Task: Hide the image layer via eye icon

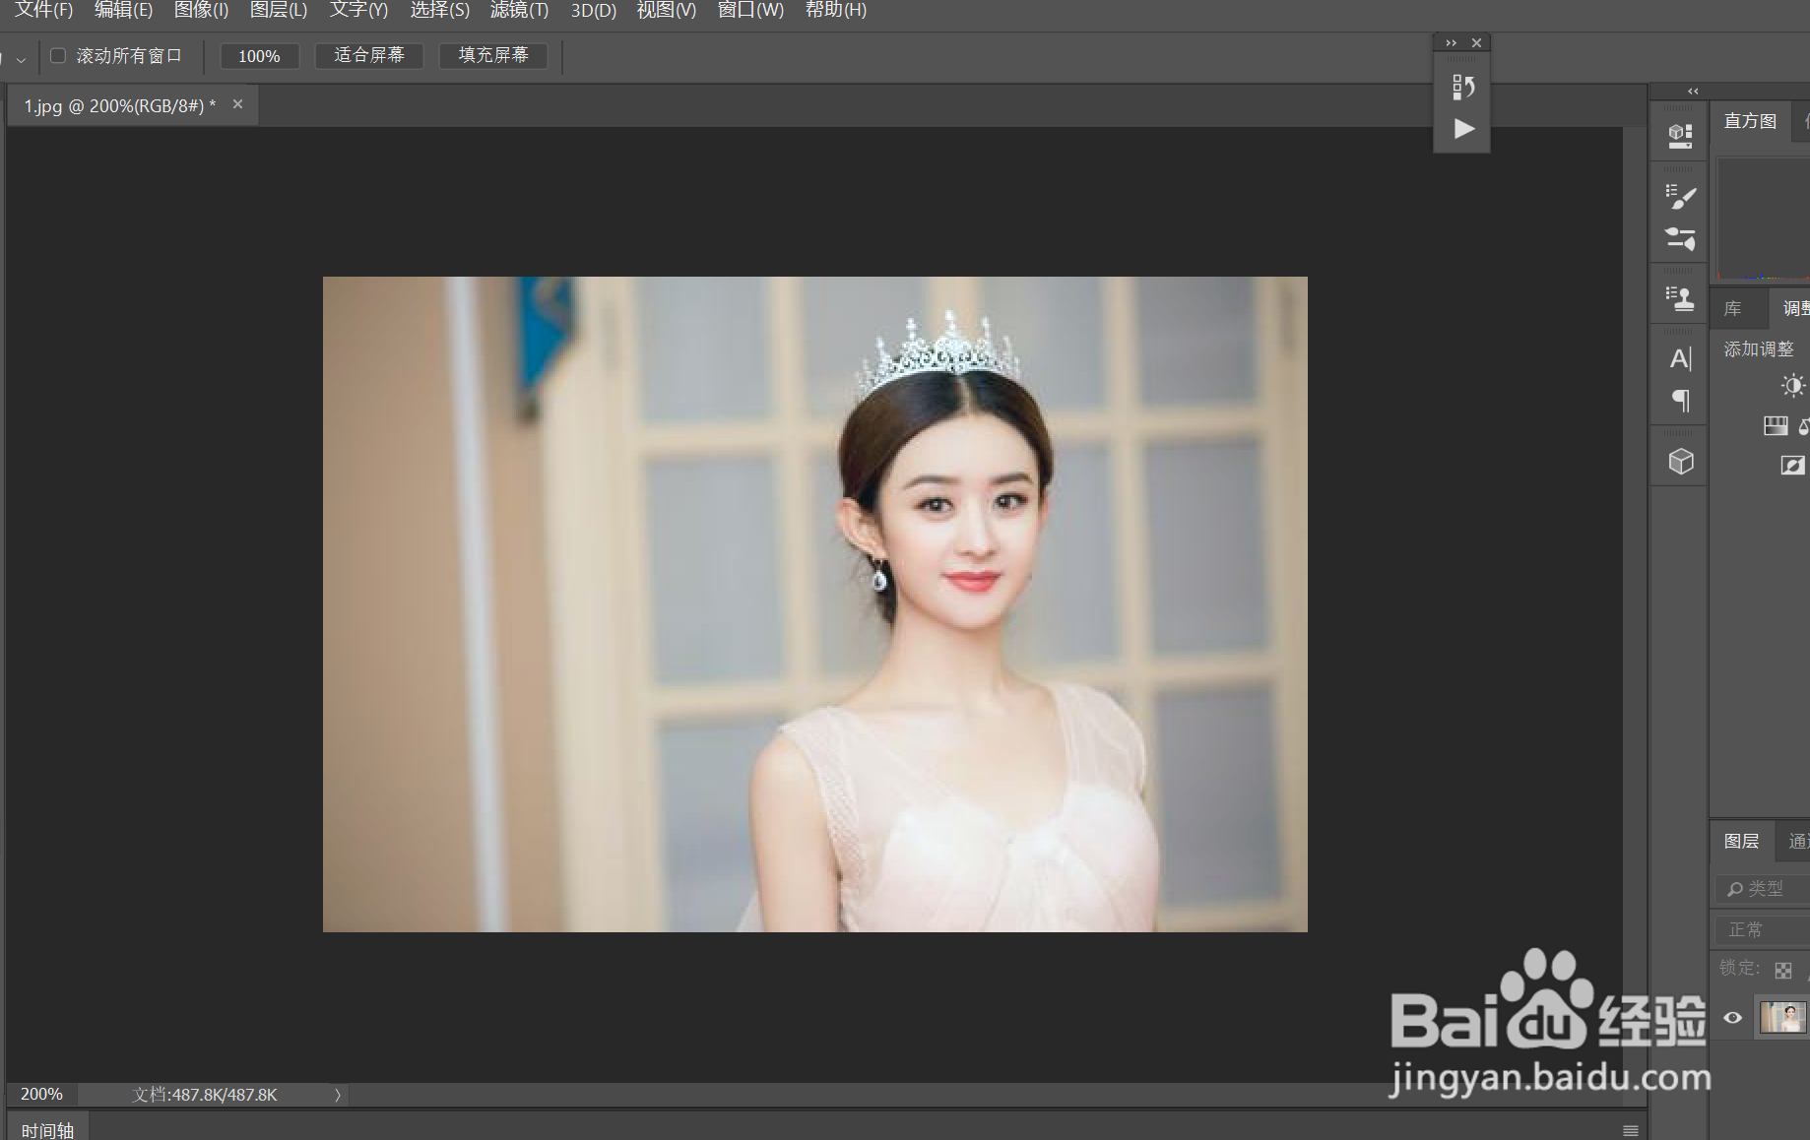Action: tap(1731, 1018)
